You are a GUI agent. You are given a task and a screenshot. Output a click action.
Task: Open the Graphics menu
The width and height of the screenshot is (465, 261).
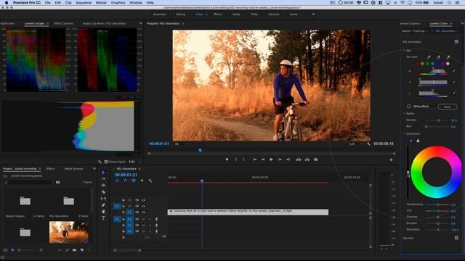[x=118, y=3]
